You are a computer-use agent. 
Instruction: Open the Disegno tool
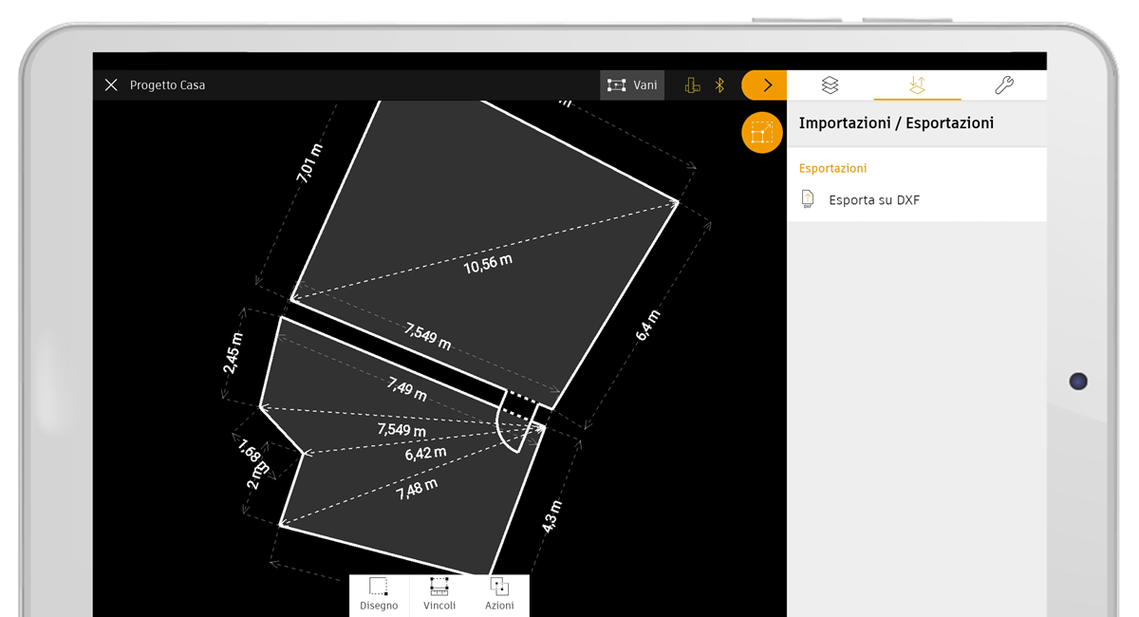(x=379, y=595)
